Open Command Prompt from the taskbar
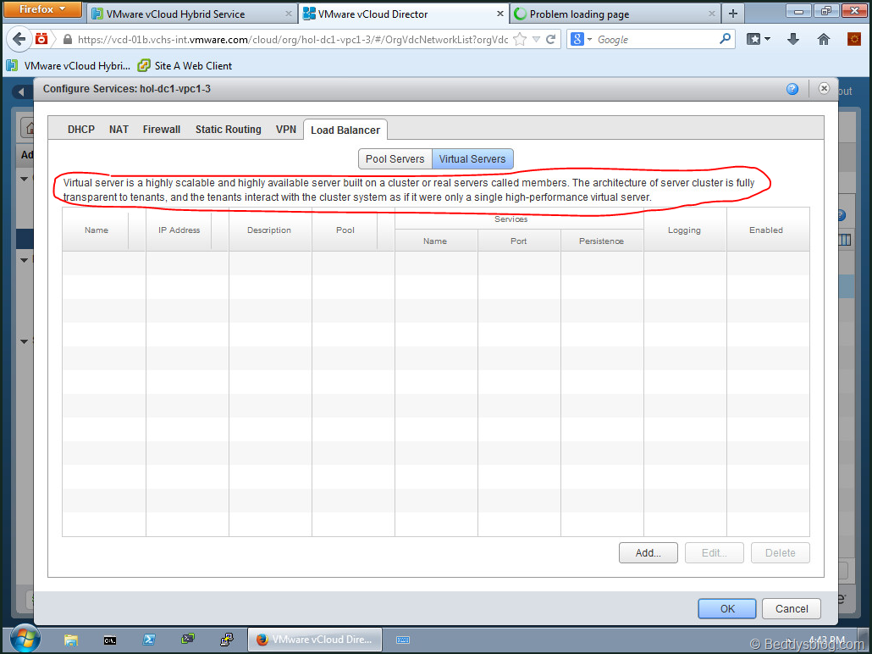The image size is (872, 654). [110, 640]
